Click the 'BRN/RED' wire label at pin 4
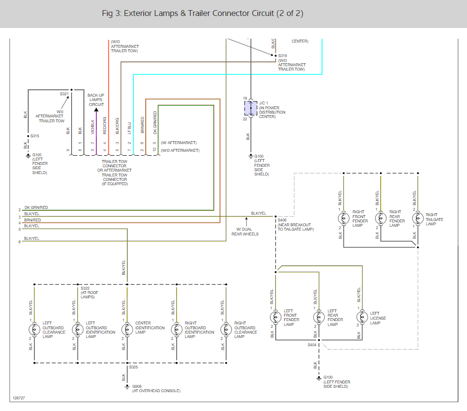467x411 pixels. coord(32,220)
